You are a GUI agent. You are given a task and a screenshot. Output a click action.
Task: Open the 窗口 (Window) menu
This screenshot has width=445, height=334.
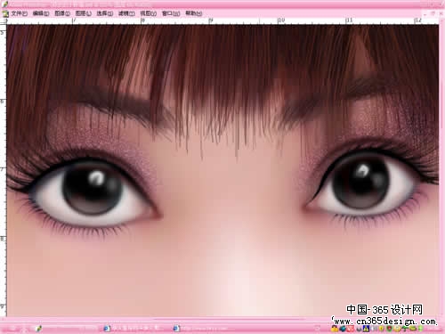[171, 13]
